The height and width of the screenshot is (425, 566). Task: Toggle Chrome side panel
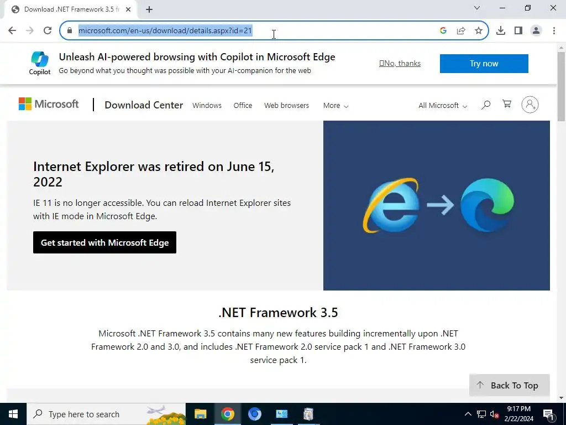point(518,30)
